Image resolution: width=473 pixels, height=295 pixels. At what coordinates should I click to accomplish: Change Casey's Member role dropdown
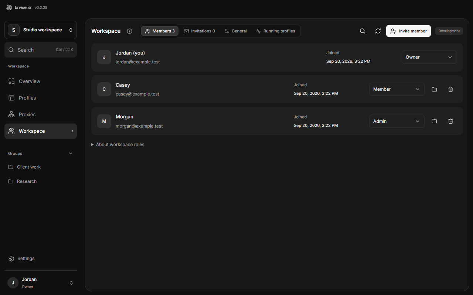pyautogui.click(x=397, y=89)
